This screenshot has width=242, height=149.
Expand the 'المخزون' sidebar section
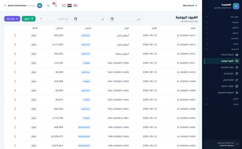coord(222,33)
